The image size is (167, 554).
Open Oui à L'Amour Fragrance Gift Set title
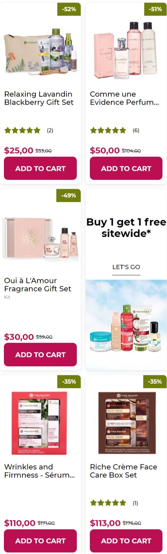point(37,285)
